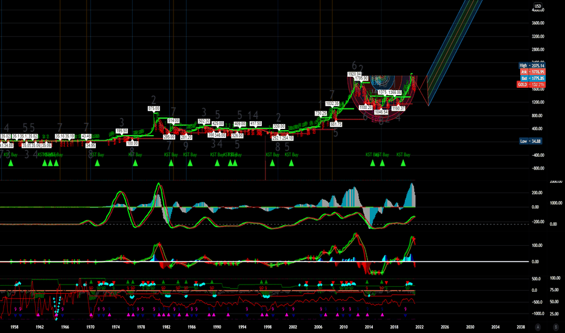Viewport: 565px width, 333px height.
Task: Click the -400.00 price scale value
Action: pos(538,155)
